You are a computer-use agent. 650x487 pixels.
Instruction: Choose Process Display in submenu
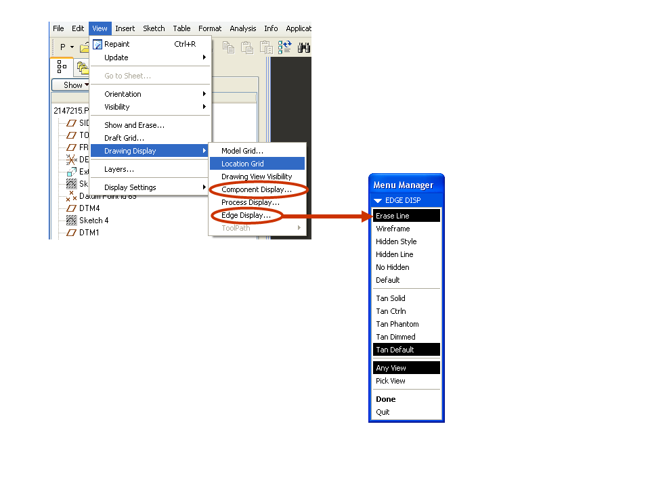[x=257, y=202]
